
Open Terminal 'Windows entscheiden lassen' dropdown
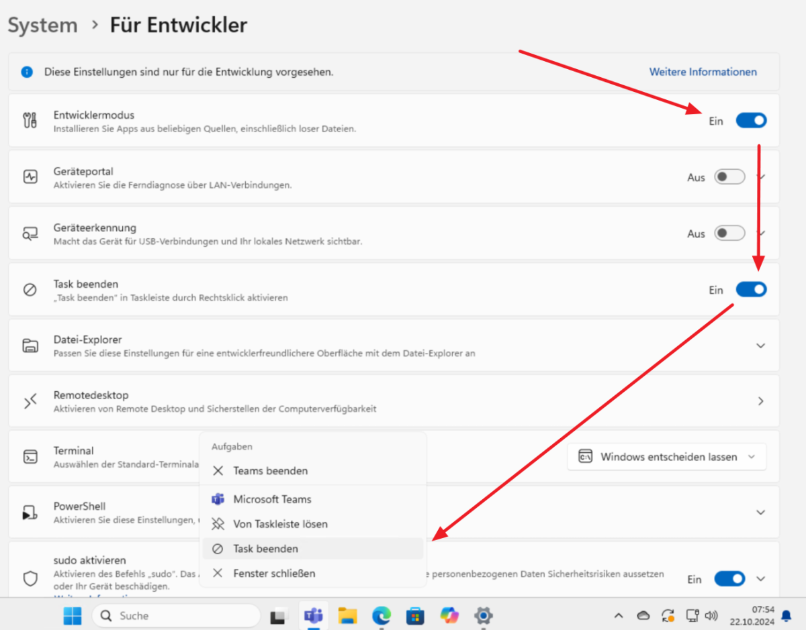coord(666,457)
